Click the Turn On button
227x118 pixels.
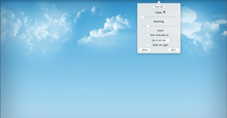[x=159, y=7]
